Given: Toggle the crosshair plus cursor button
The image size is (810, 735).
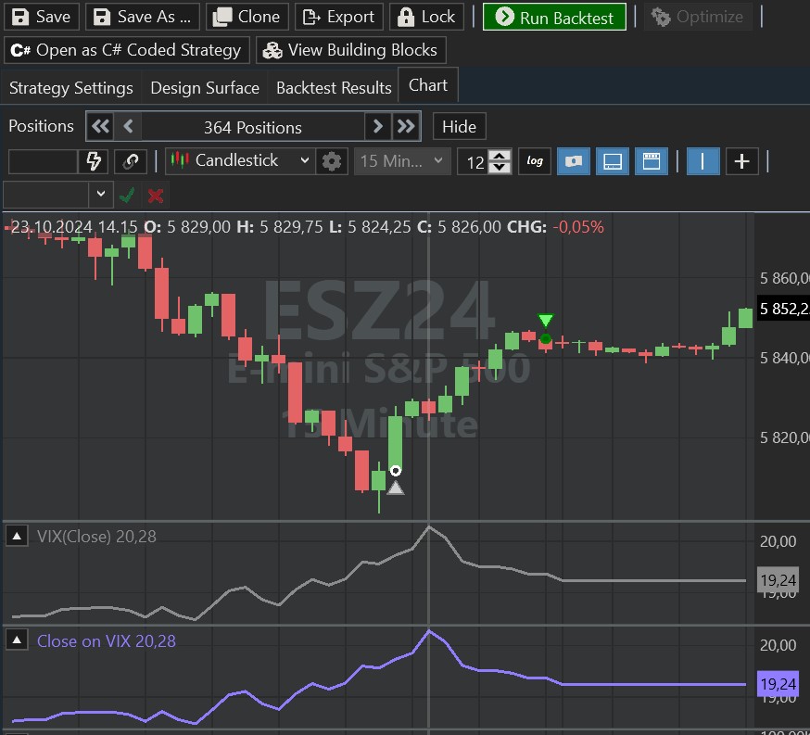Looking at the screenshot, I should click(x=741, y=161).
